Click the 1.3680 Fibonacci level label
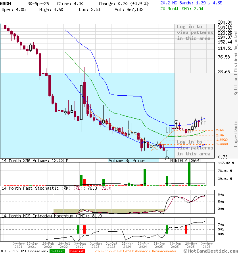Image resolution: width=238 pixels, height=253 pixels. click(x=222, y=144)
